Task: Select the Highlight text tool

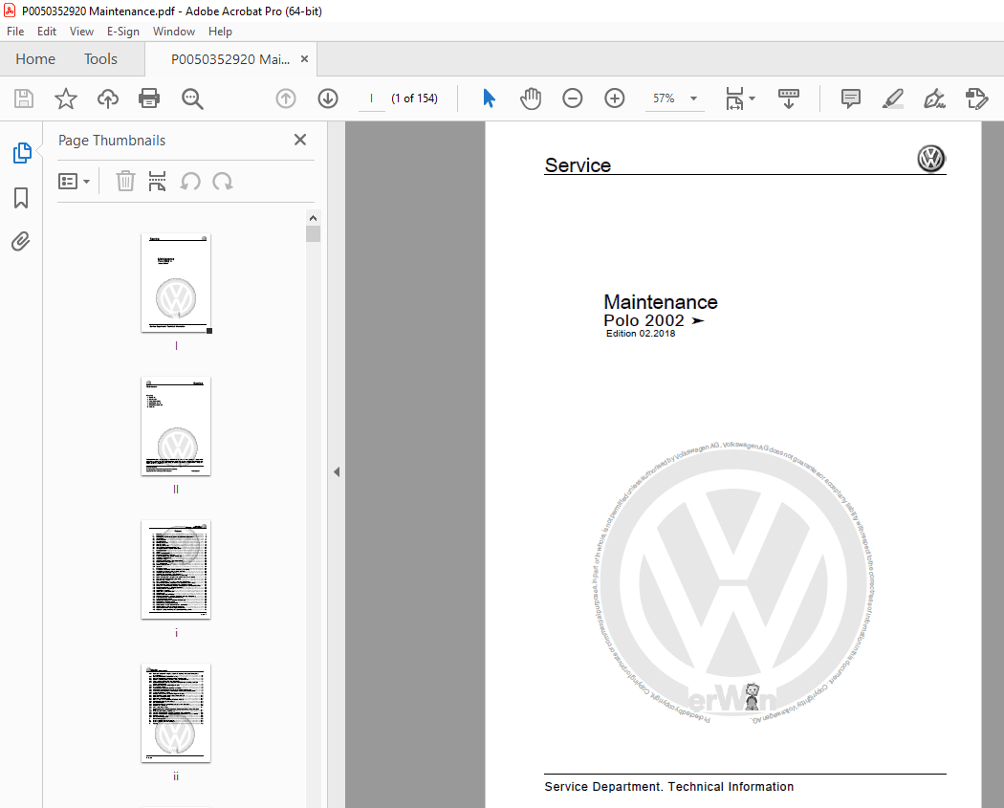Action: point(892,98)
